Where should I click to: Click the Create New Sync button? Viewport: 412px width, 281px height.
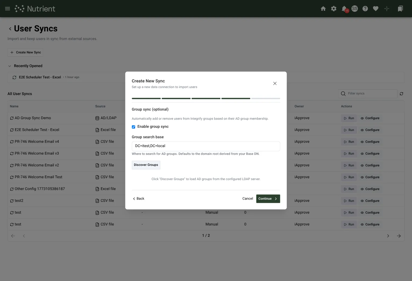pos(25,52)
